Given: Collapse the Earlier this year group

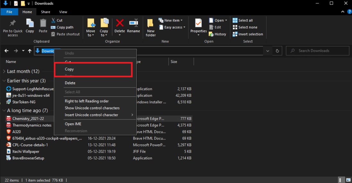Looking at the screenshot, I should click(4, 81).
